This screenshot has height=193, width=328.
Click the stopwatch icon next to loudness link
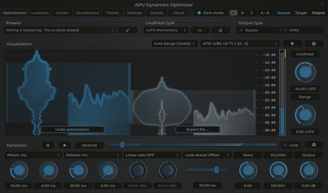coord(220,30)
